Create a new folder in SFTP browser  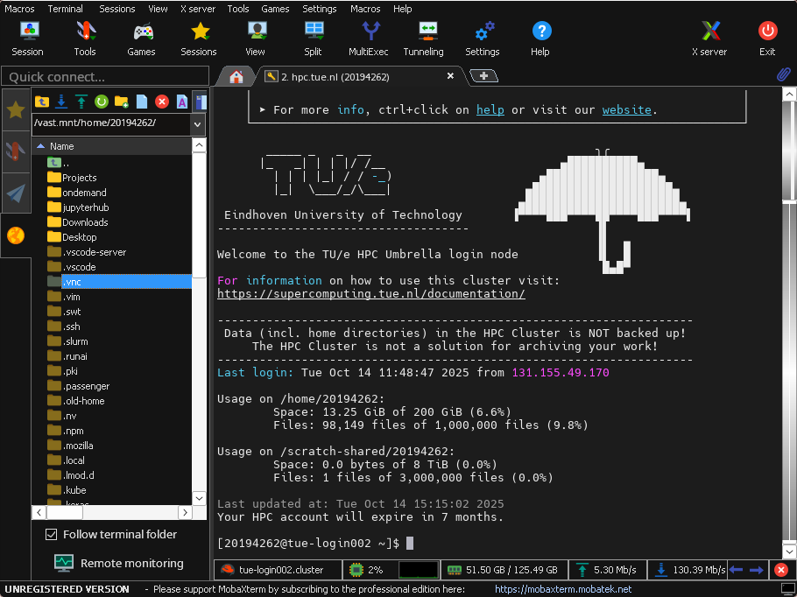[x=121, y=102]
